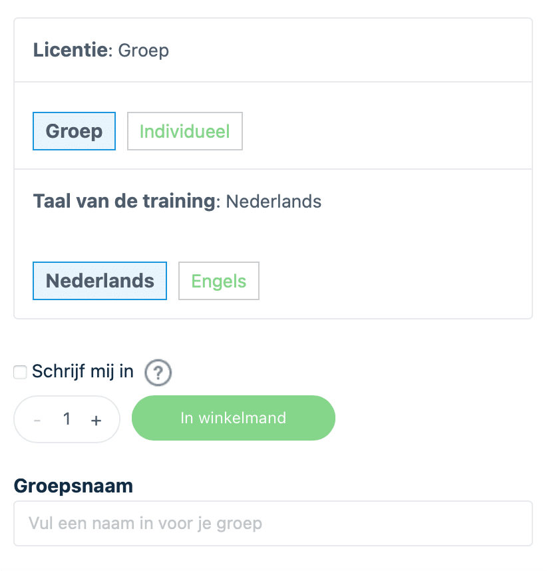The width and height of the screenshot is (547, 571).
Task: Click the Groepsnaam field label
Action: tap(73, 486)
